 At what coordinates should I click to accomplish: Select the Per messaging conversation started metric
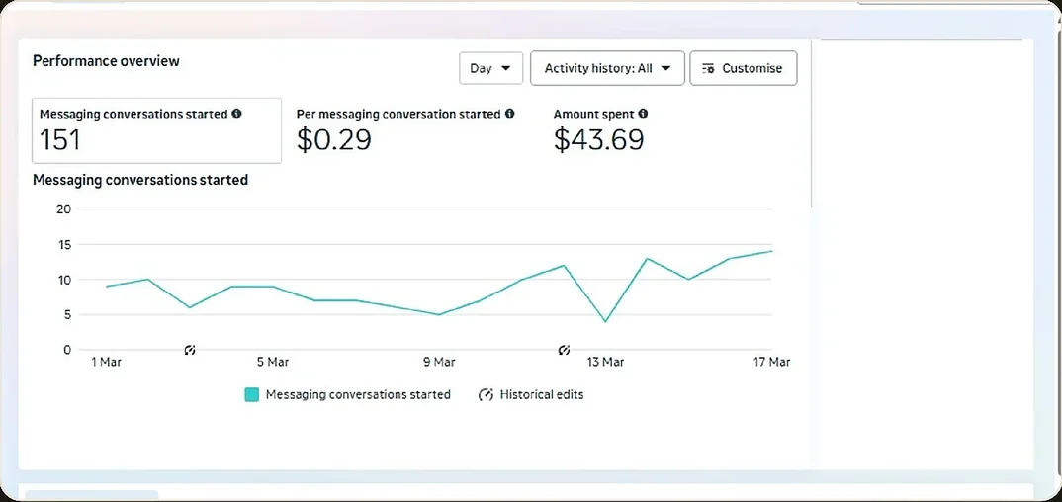tap(405, 130)
